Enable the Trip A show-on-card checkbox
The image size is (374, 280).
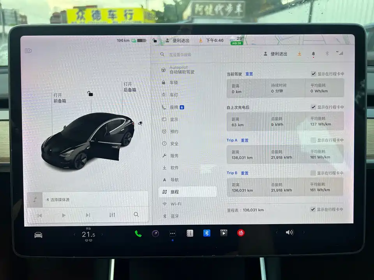(314, 140)
